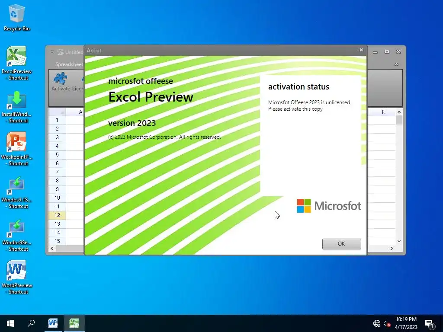The image size is (443, 332).
Task: Open the Recycle Bin desktop icon
Action: pos(17,17)
